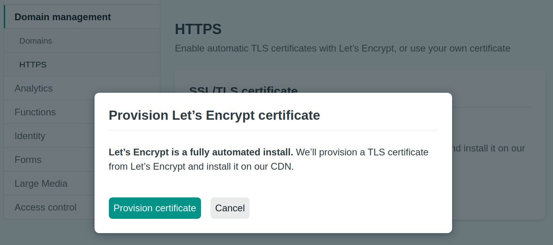This screenshot has height=245, width=553.
Task: Go to Access control settings
Action: (x=46, y=207)
